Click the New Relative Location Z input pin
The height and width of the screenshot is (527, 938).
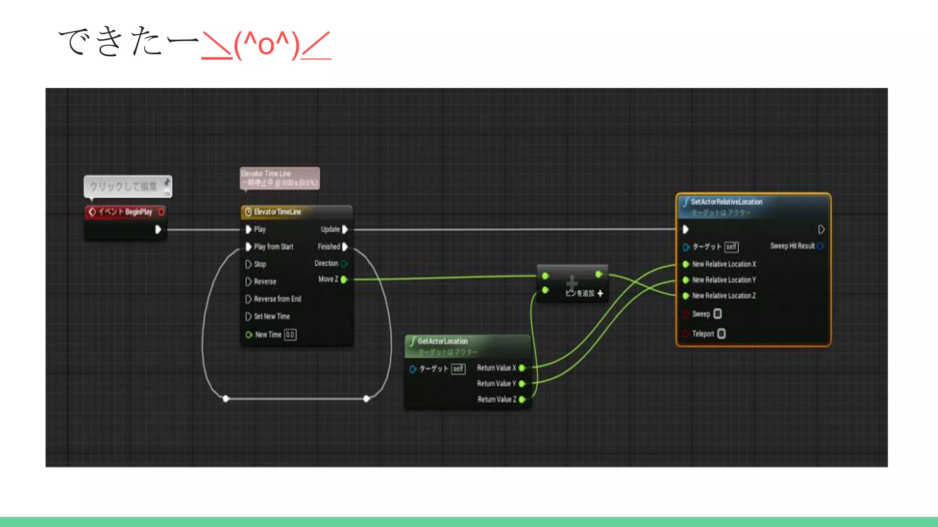(x=686, y=296)
